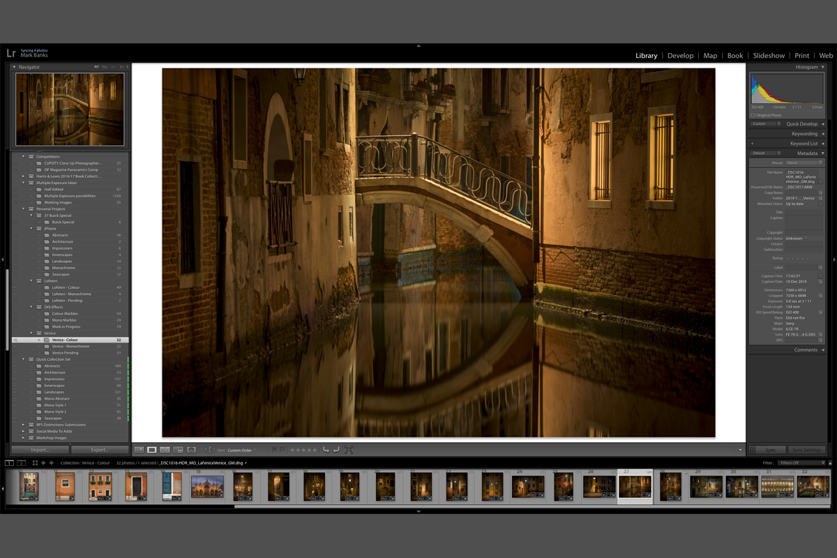Click the Export button
837x558 pixels.
[100, 450]
